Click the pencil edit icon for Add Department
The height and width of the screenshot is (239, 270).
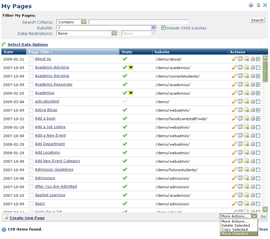pos(234,144)
